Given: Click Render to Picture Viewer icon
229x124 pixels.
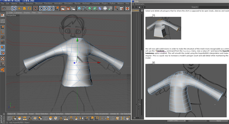Looking at the screenshot, I should 68,8.
